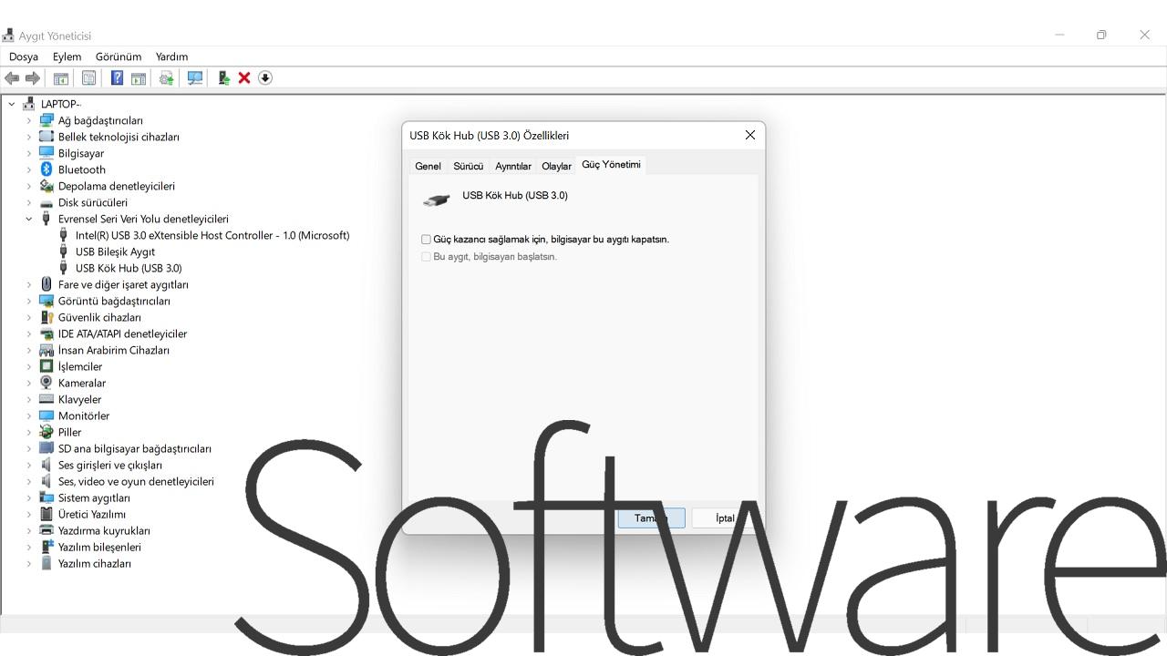The image size is (1167, 656).
Task: Switch to the Ayrıntılar tab
Action: pyautogui.click(x=513, y=166)
